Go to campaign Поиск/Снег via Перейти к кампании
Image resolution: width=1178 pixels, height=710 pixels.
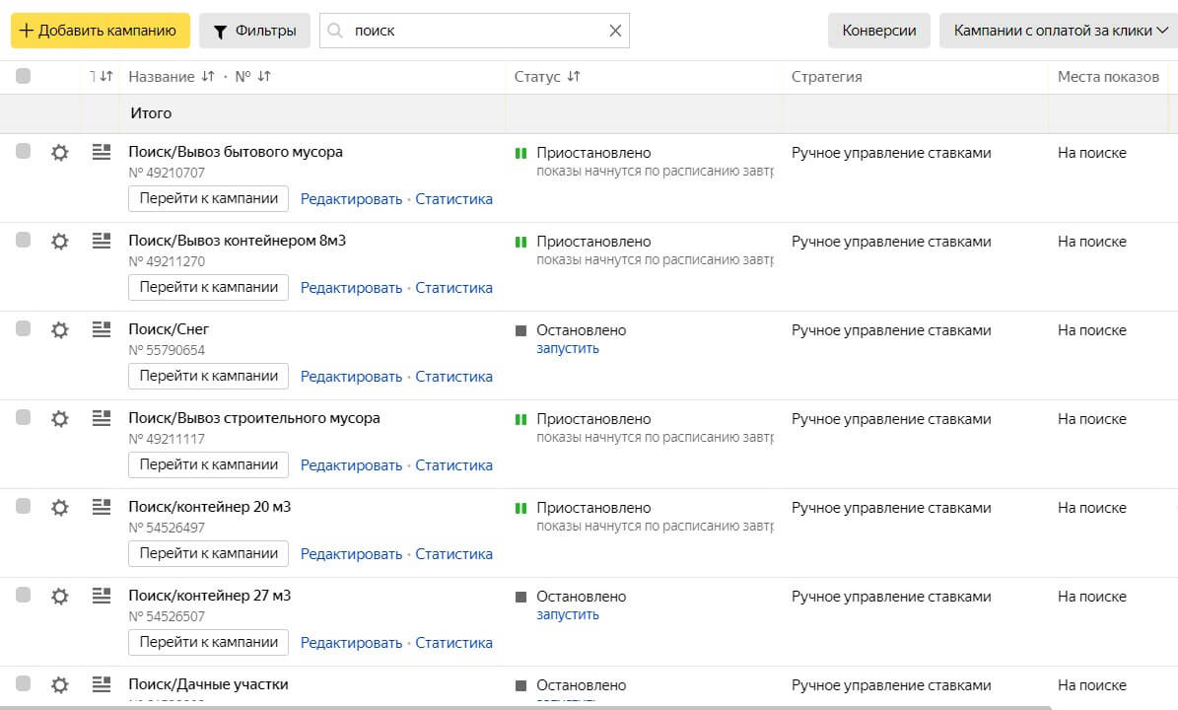click(x=208, y=376)
